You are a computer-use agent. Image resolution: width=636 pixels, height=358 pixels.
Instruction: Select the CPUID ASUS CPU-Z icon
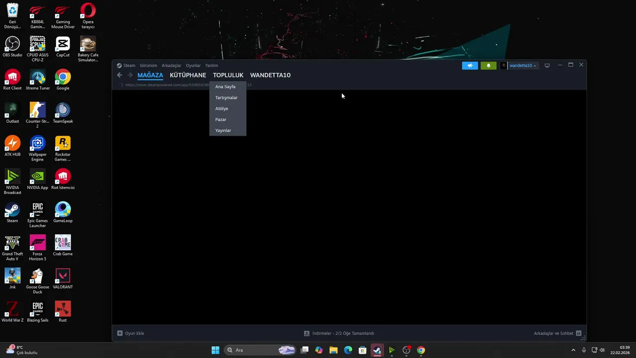pos(38,49)
